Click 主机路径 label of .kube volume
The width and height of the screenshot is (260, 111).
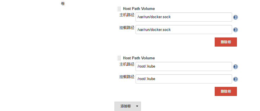(127, 64)
